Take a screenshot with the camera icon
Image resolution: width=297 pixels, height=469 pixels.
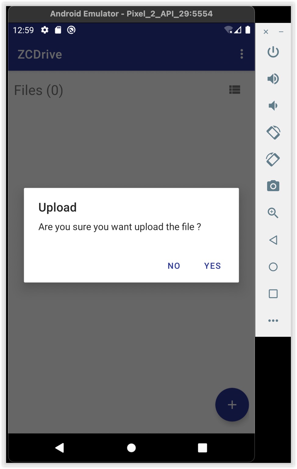coord(273,186)
